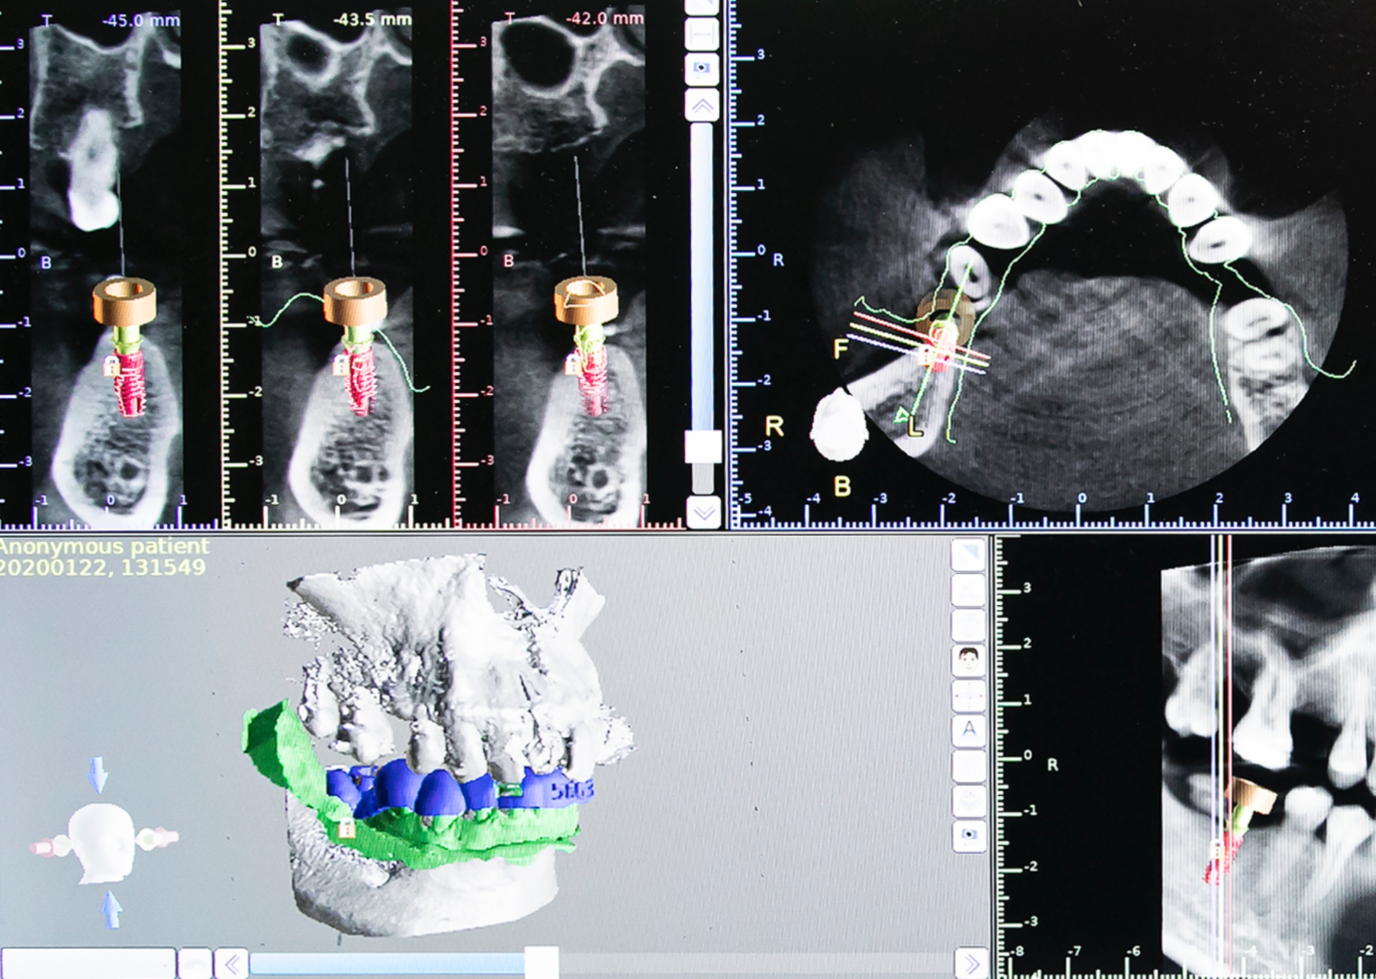Click right double chevron on bottom scrollbar
The image size is (1376, 979).
click(x=971, y=964)
